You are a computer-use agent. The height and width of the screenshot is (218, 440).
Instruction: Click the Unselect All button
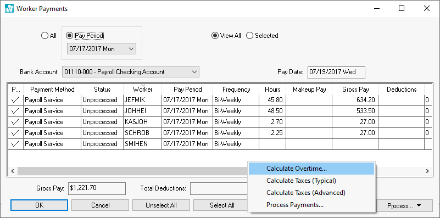point(161,205)
